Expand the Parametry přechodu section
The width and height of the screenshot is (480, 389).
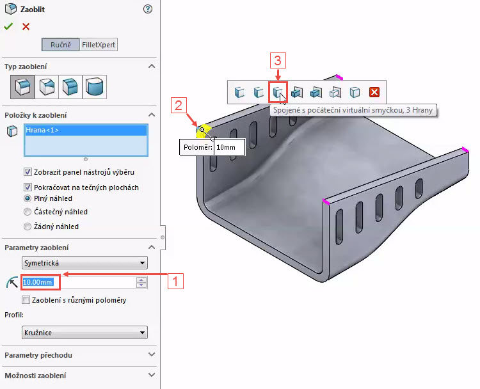[x=152, y=354]
